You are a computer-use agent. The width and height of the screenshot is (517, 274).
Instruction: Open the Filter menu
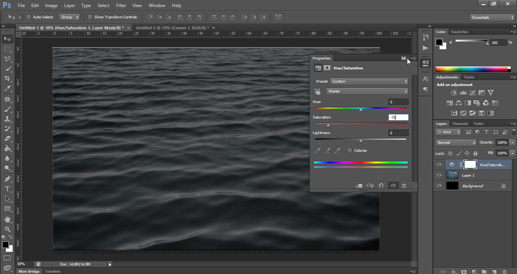click(x=121, y=5)
